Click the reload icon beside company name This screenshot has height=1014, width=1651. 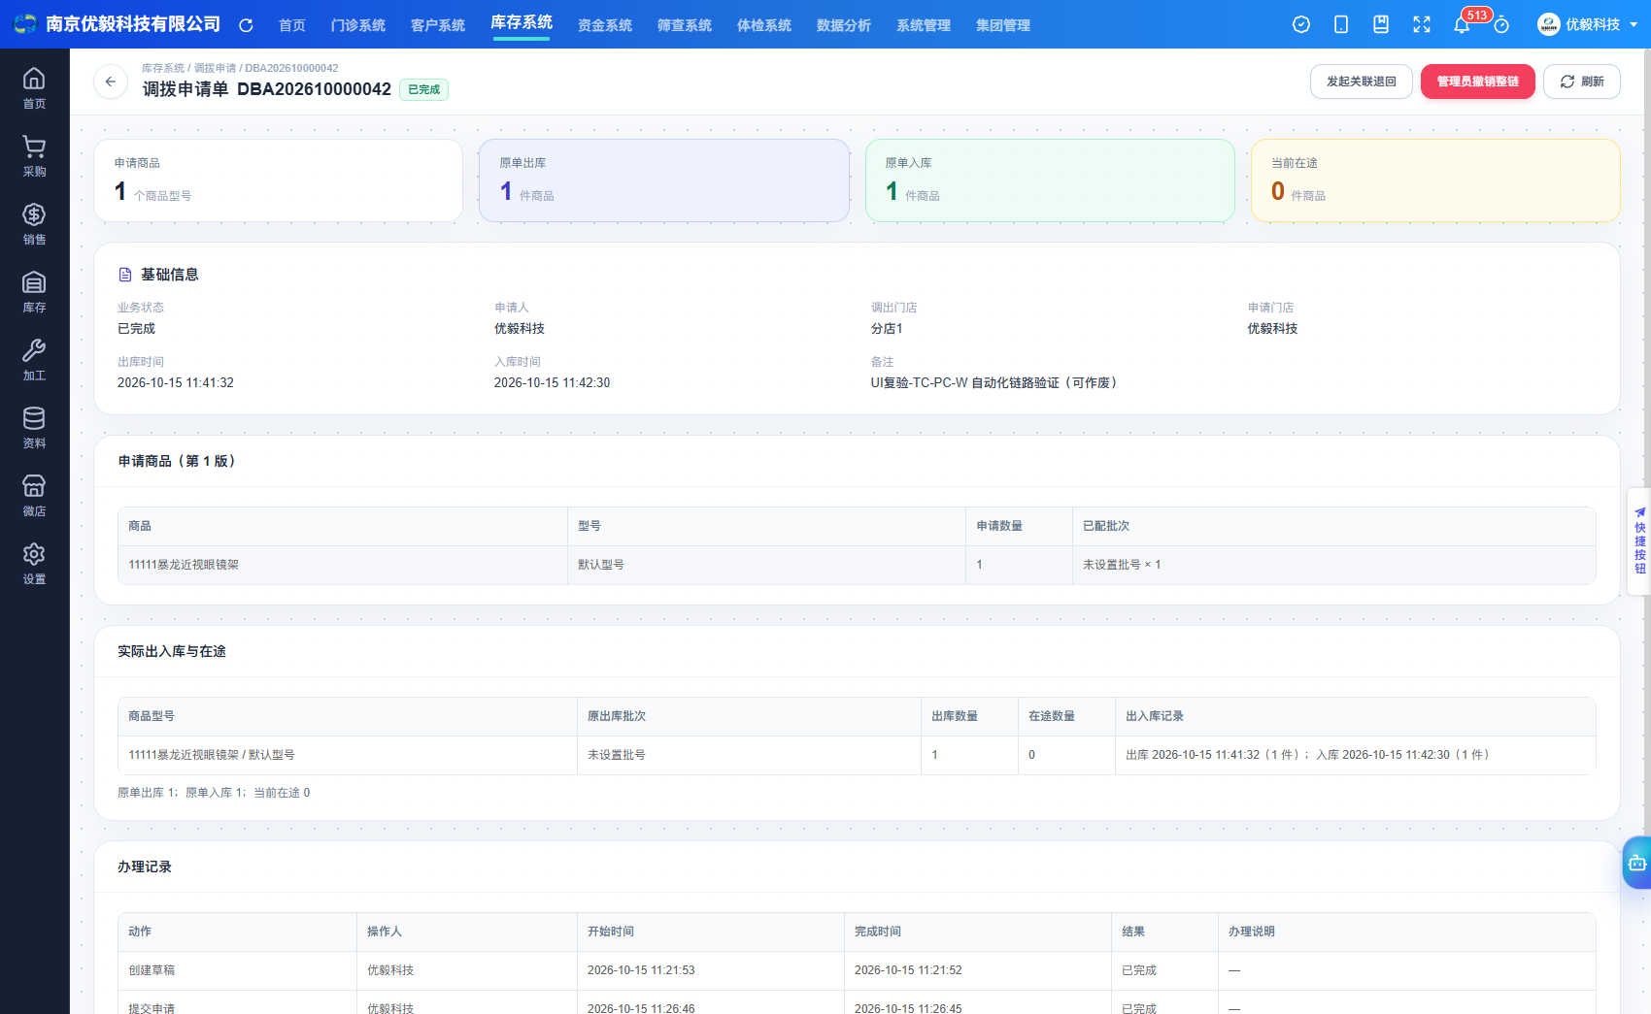click(x=246, y=25)
